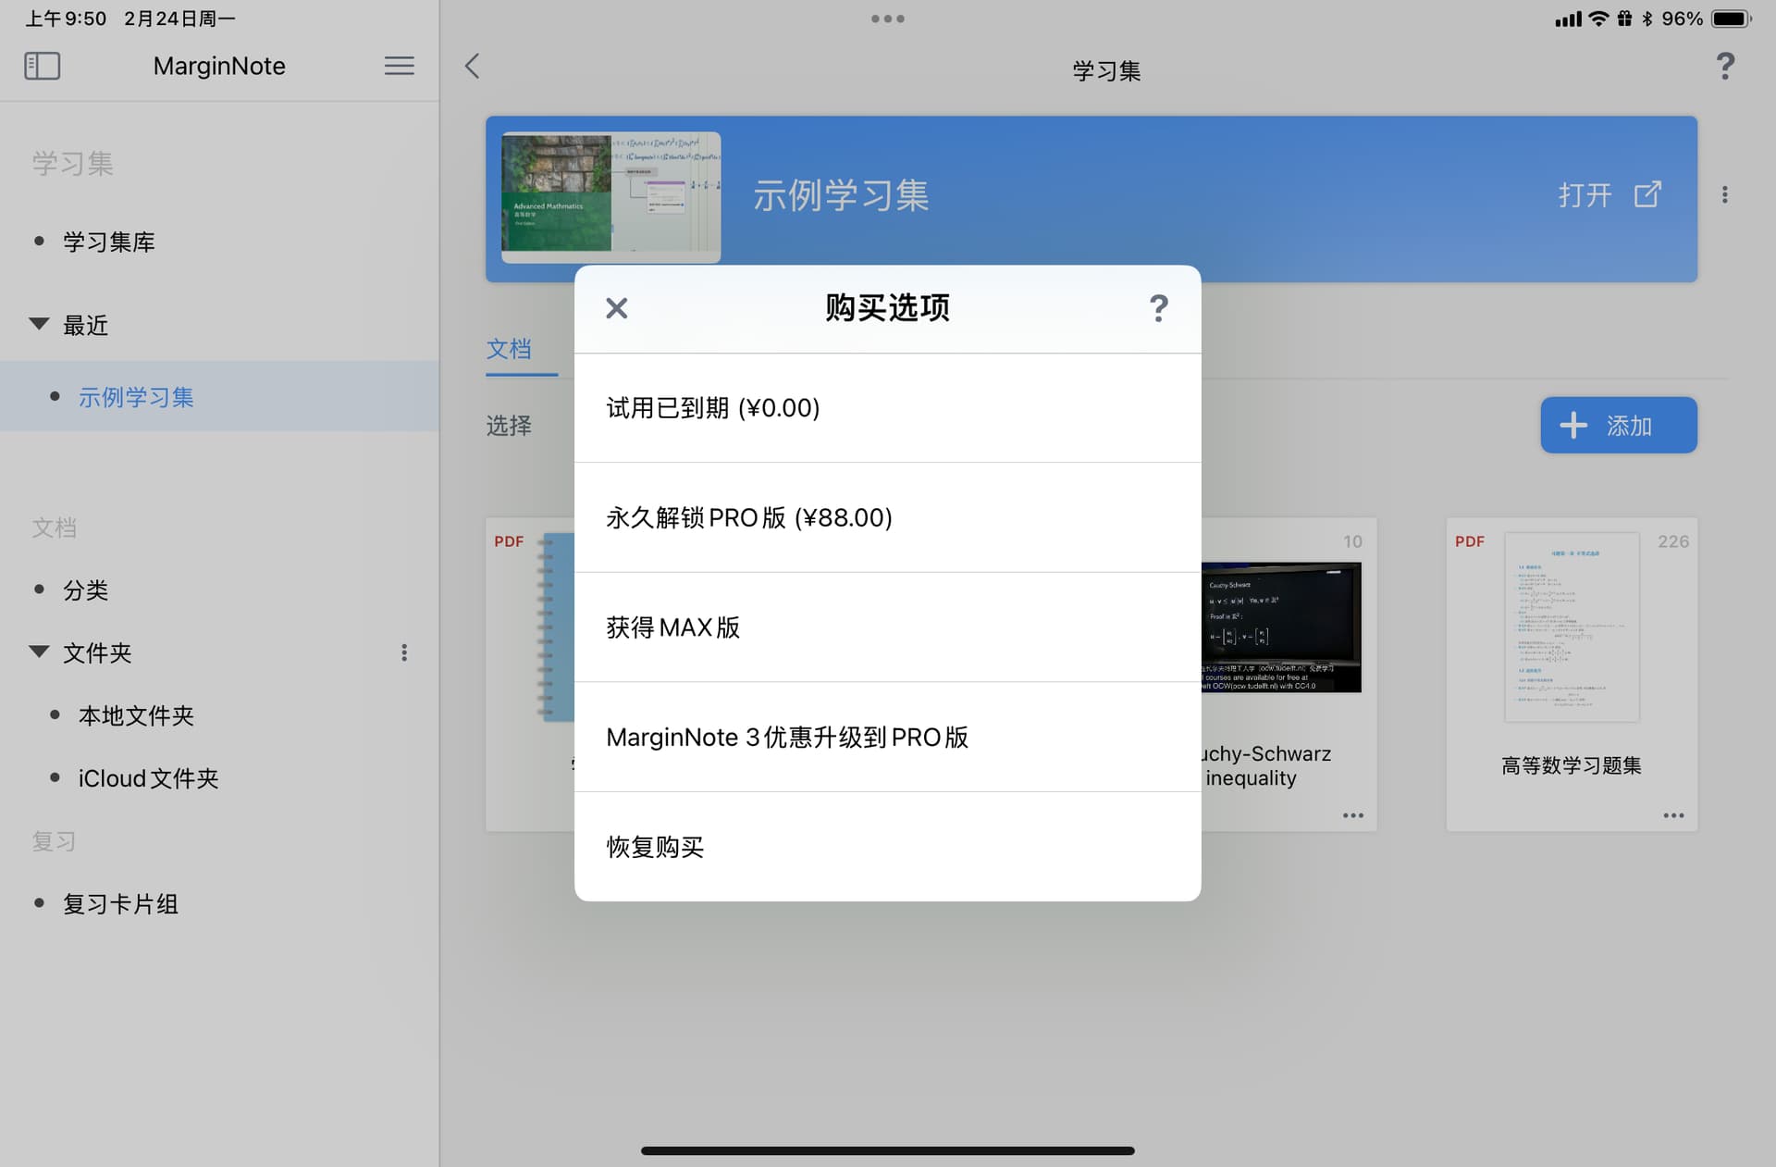Click the 示例学习集 banner title
This screenshot has height=1167, width=1776.
coord(841,195)
